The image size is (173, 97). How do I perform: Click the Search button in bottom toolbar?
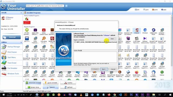(x=51, y=87)
